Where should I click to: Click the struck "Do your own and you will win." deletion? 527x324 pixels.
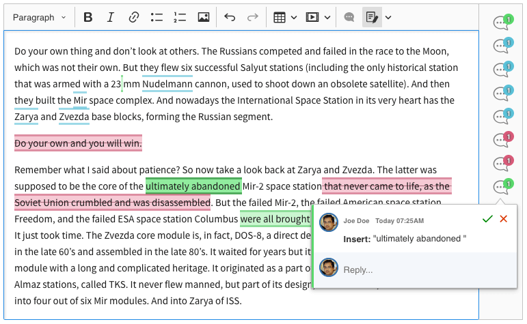point(78,143)
